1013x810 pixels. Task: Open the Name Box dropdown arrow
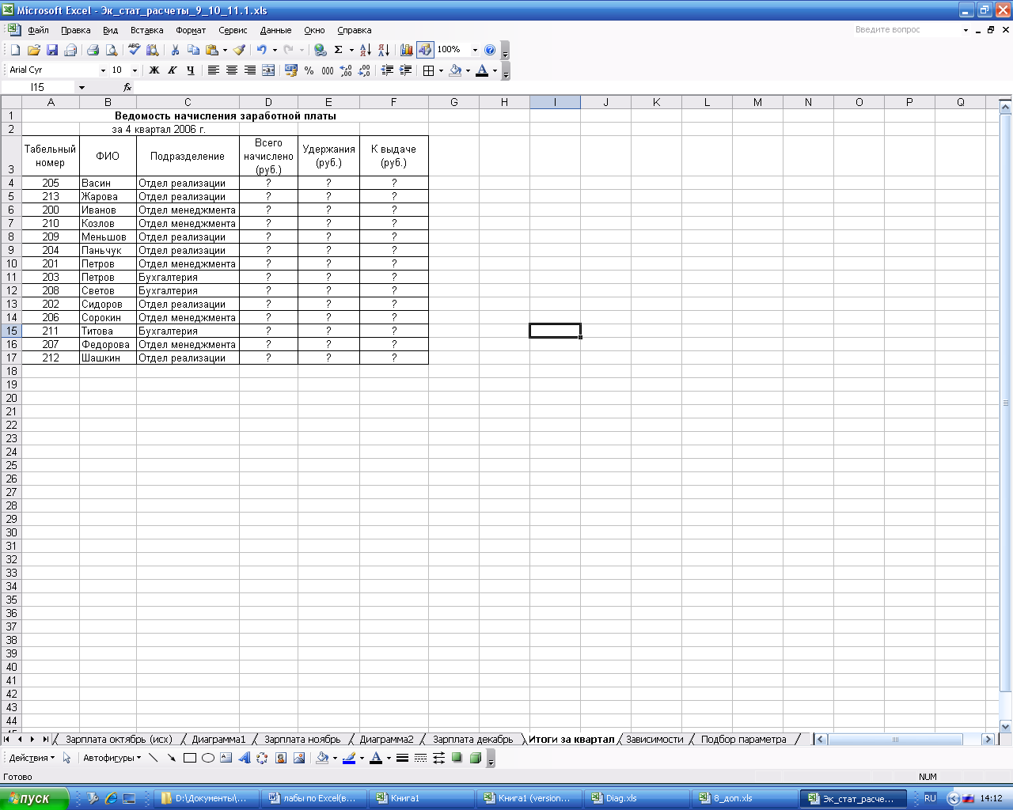[x=82, y=88]
